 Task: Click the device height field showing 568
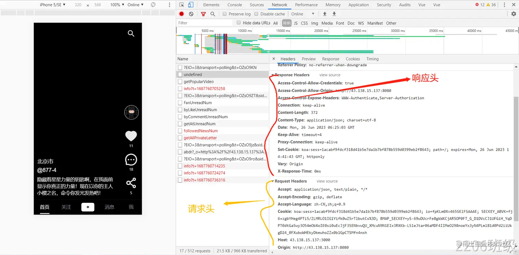tap(97, 5)
